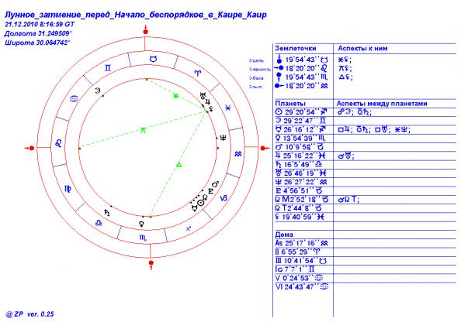Select the Capricorn sign glyph on the wheel
The height and width of the screenshot is (322, 461).
tap(224, 198)
